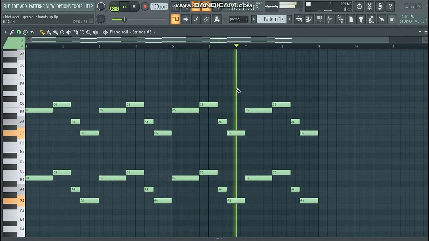The height and width of the screenshot is (241, 429).
Task: Open the VIEW menu
Action: pyautogui.click(x=50, y=6)
